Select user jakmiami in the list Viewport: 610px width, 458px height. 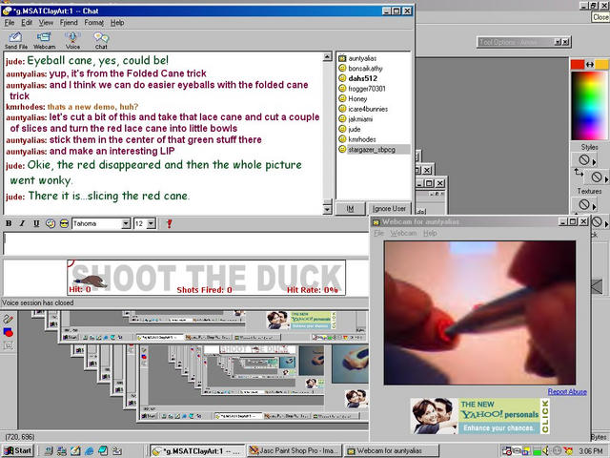[360, 119]
